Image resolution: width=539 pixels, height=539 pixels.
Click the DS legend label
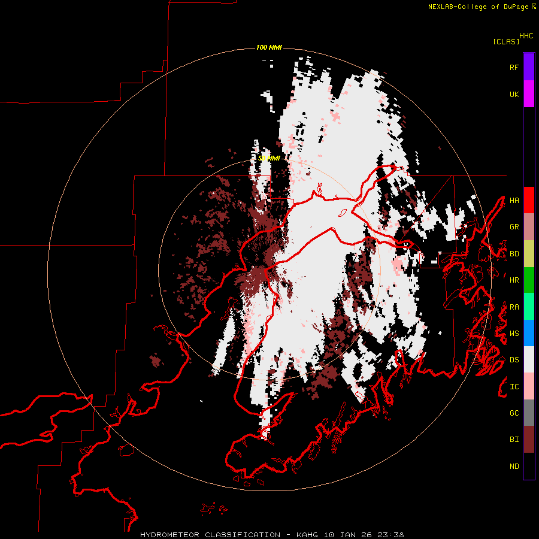pyautogui.click(x=514, y=360)
